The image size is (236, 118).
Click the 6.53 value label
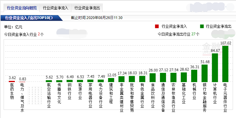(x=80, y=77)
